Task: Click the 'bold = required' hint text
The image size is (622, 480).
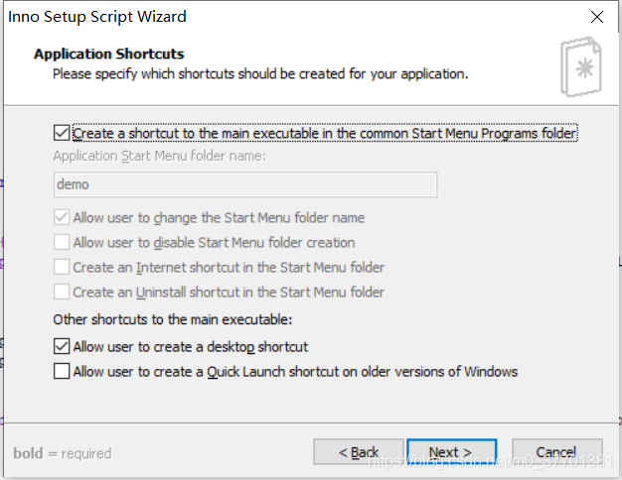Action: 63,453
